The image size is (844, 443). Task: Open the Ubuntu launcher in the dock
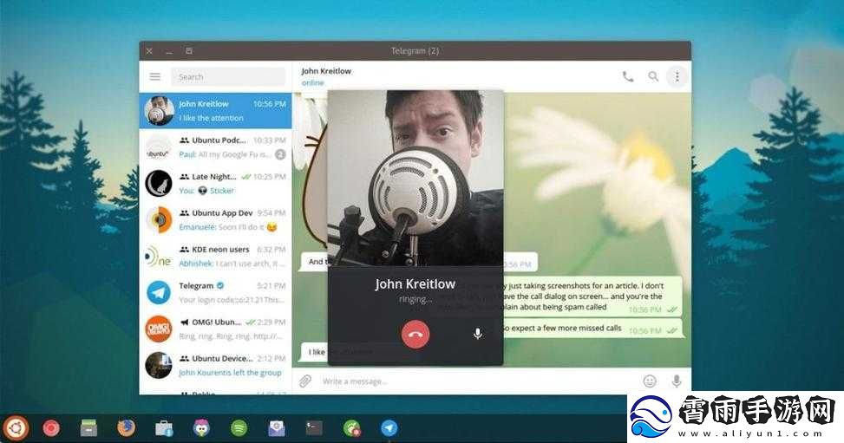[x=16, y=428]
